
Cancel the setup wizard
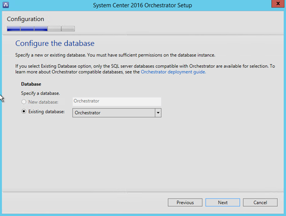(260, 202)
